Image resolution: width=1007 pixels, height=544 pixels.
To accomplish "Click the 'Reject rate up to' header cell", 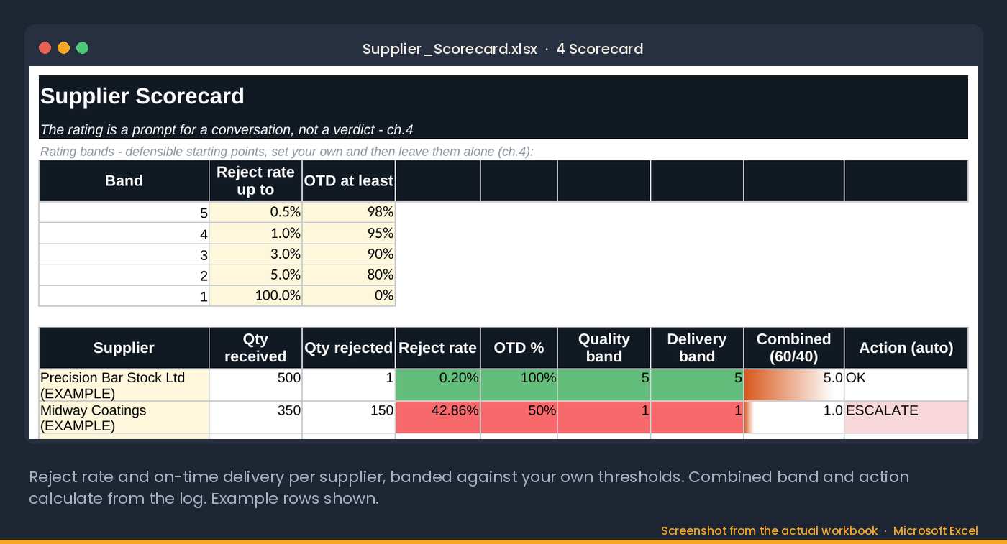I will click(x=255, y=181).
